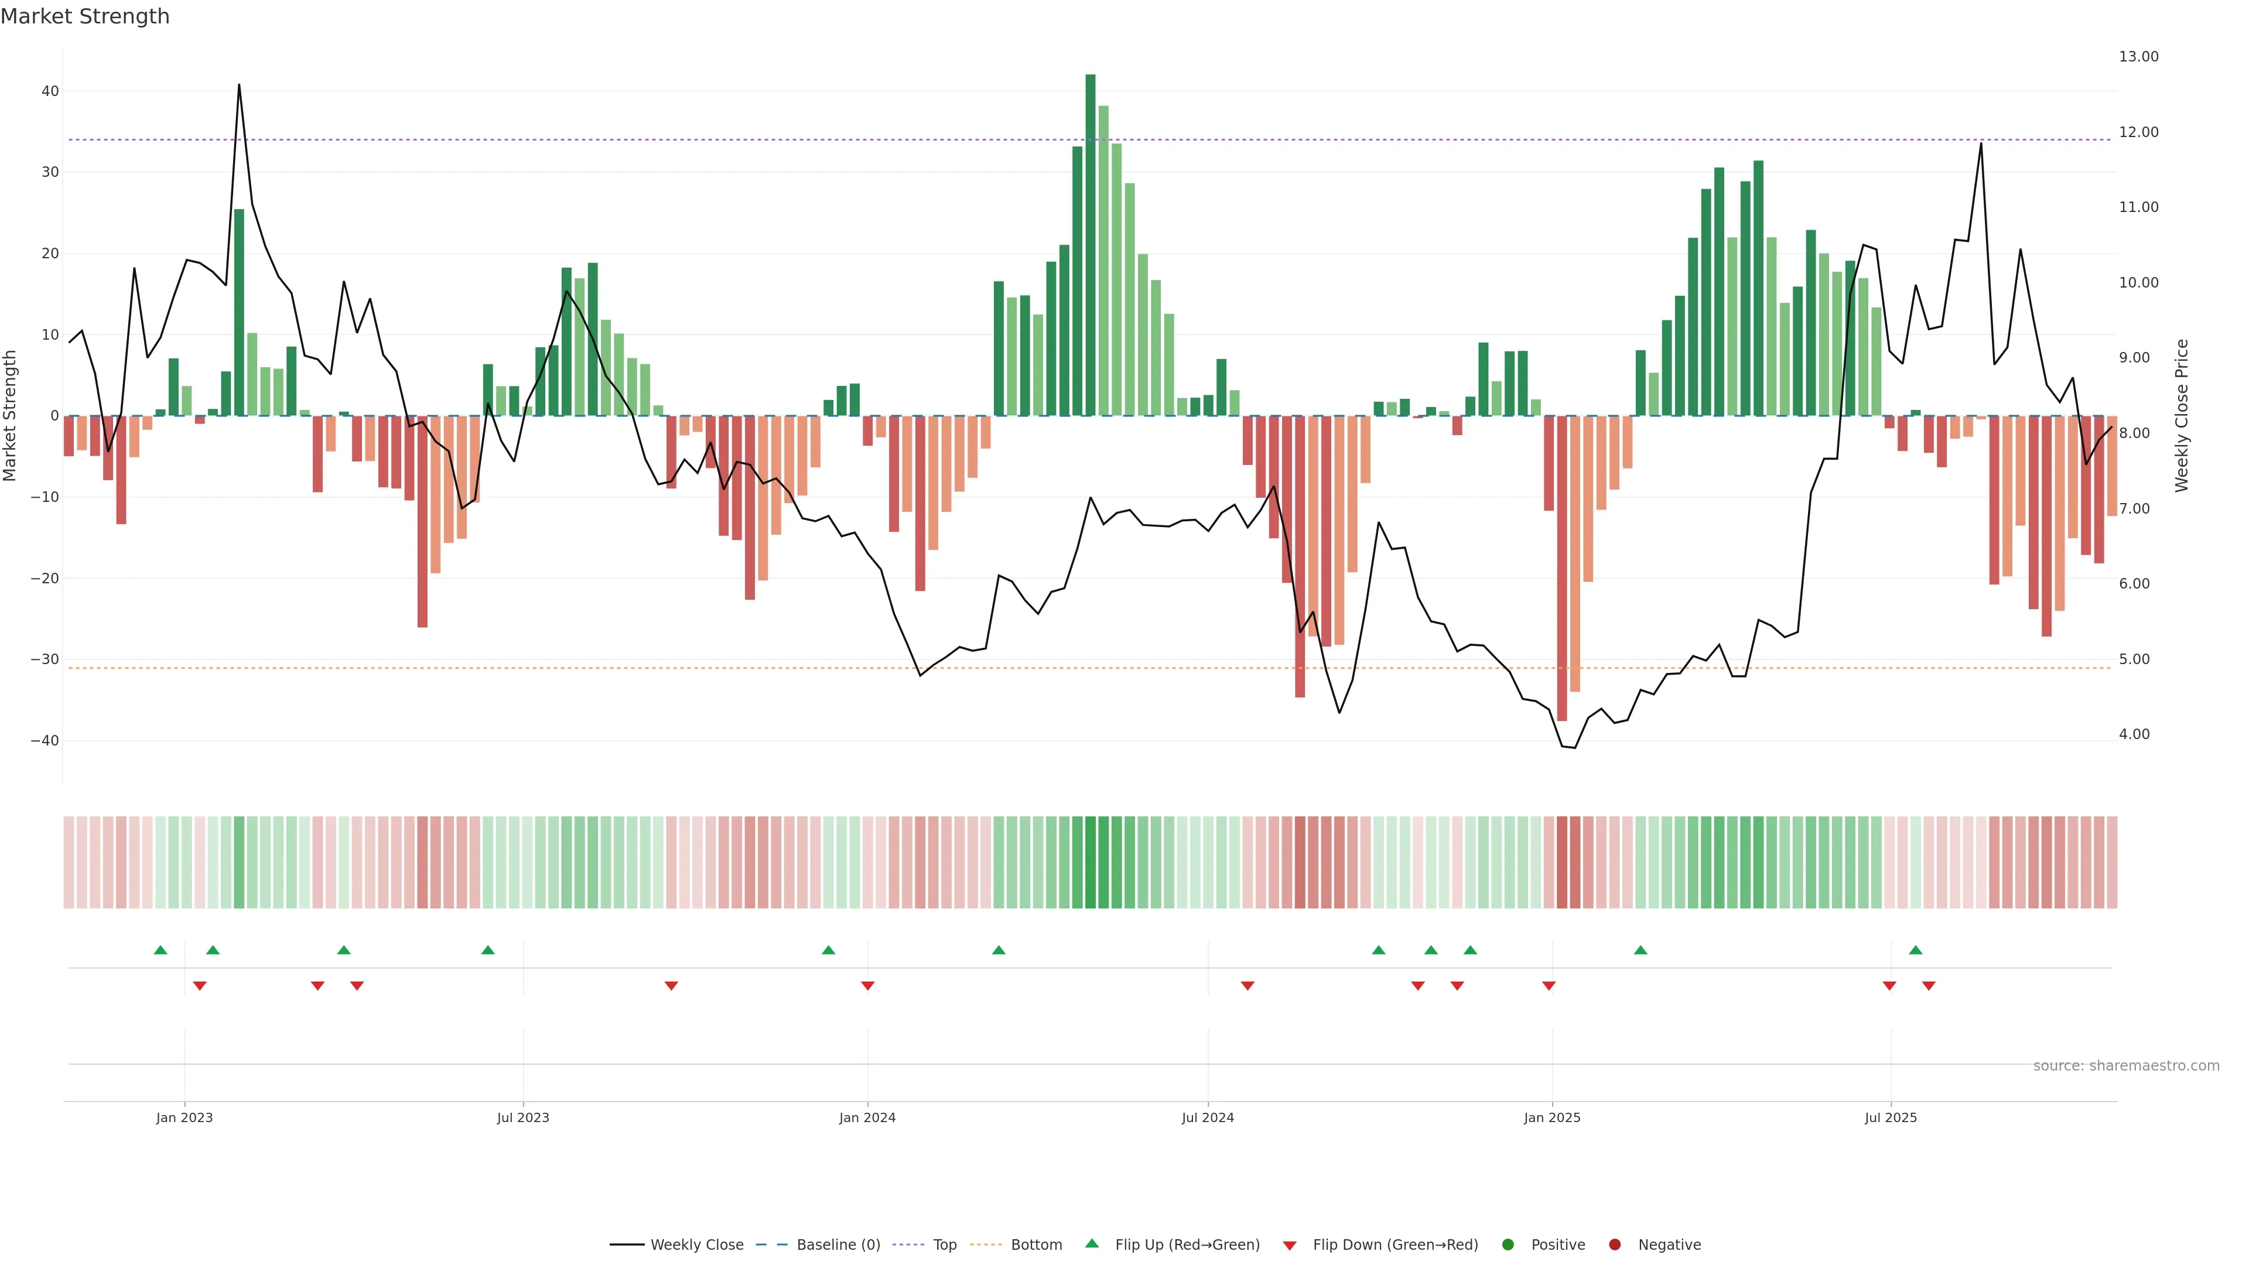The image size is (2249, 1265).
Task: Click the Weekly Close Price axis title
Action: [2182, 416]
